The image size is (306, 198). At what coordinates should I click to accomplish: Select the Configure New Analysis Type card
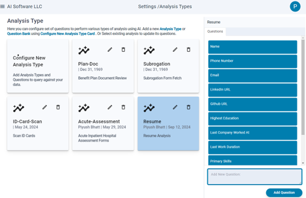[x=38, y=66]
